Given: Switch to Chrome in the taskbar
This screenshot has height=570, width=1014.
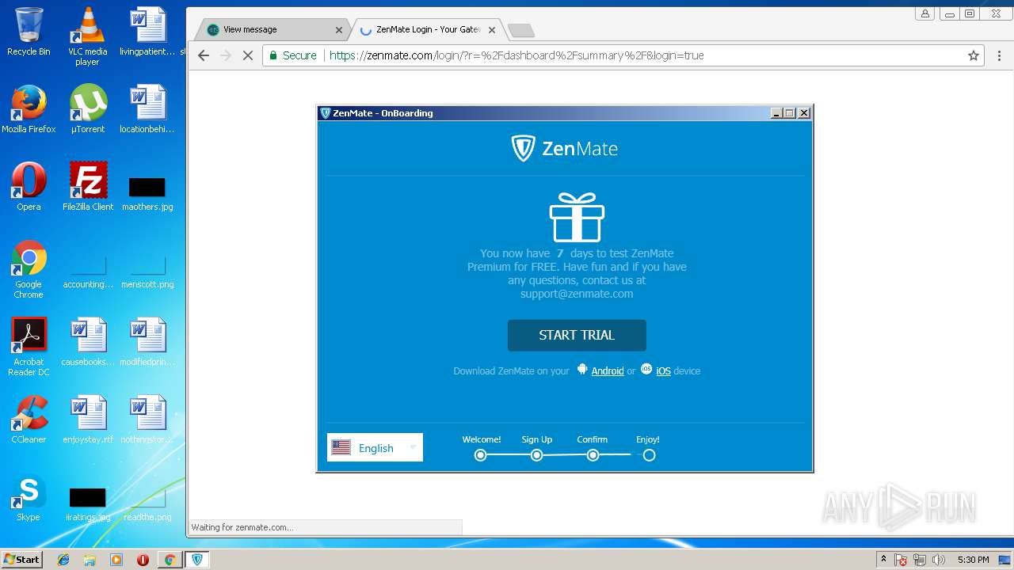Looking at the screenshot, I should [170, 560].
